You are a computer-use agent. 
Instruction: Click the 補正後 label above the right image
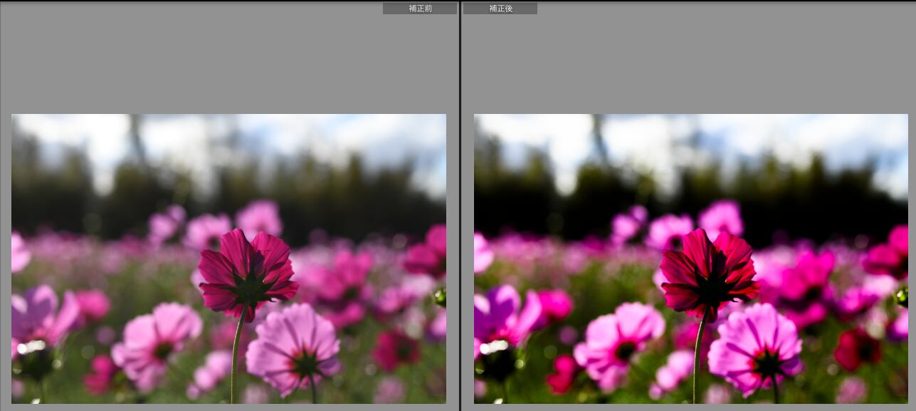pos(500,9)
